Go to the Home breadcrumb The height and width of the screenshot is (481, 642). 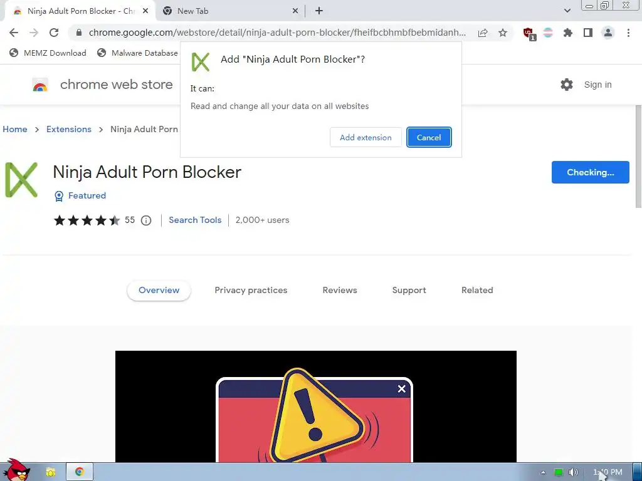pos(15,129)
